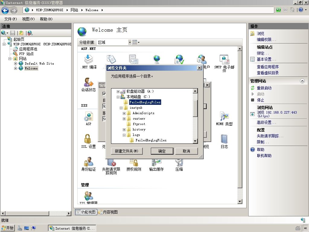Click the Forward navigation arrow

point(14,10)
